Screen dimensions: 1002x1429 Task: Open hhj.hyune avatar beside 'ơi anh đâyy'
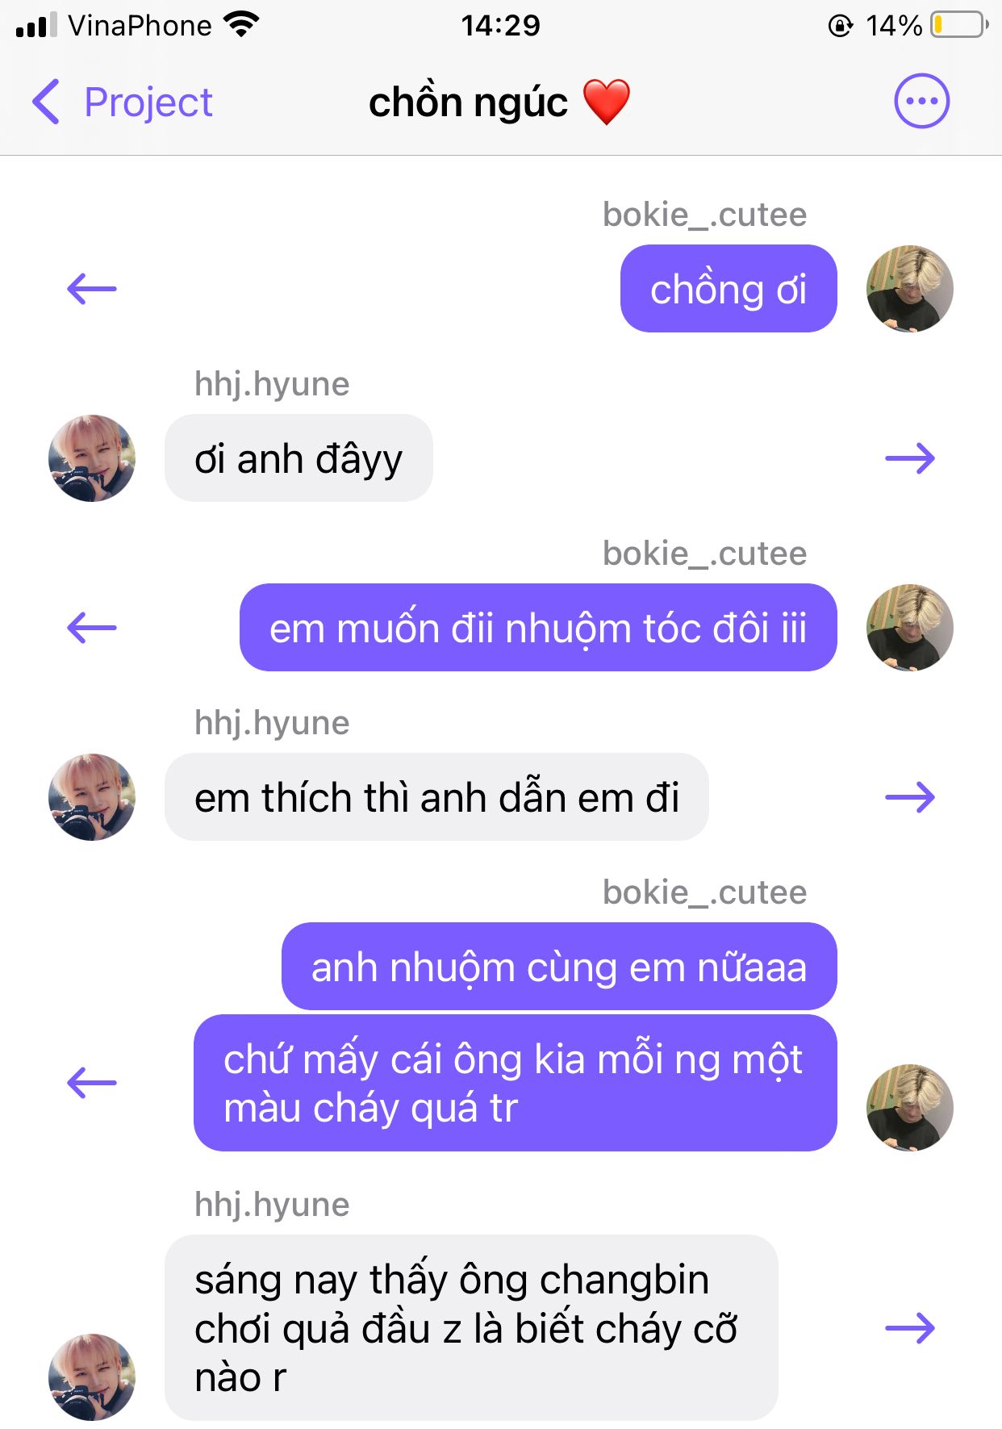(x=92, y=458)
